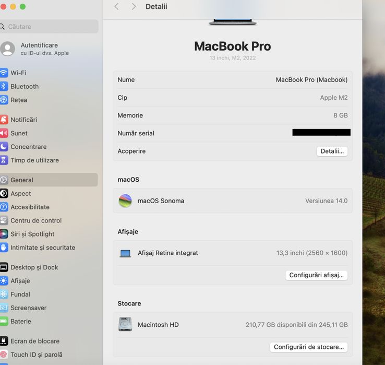
Task: Click the 13 inchi, M2, 2022 subtitle
Action: pyautogui.click(x=233, y=58)
